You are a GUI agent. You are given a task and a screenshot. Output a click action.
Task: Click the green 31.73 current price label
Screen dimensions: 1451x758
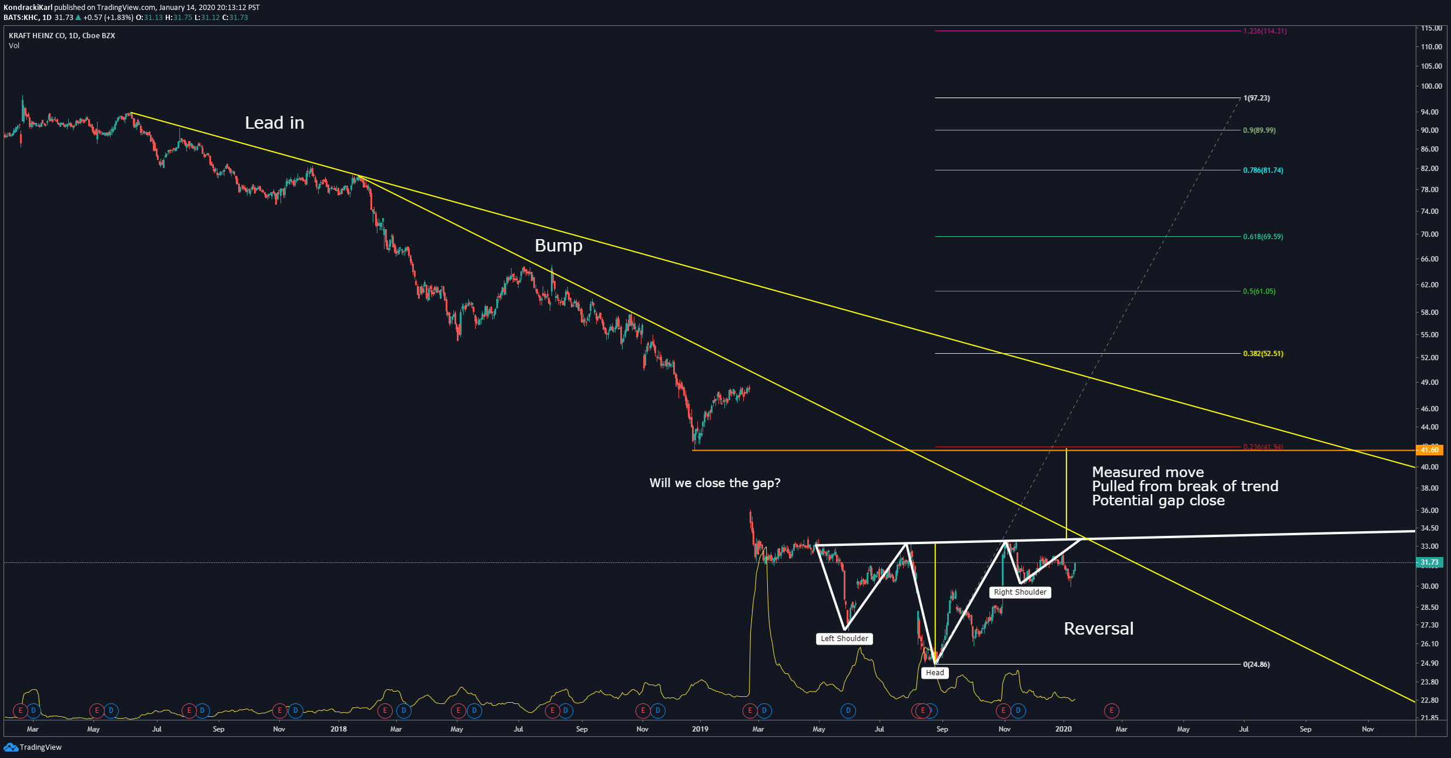[x=1429, y=562]
